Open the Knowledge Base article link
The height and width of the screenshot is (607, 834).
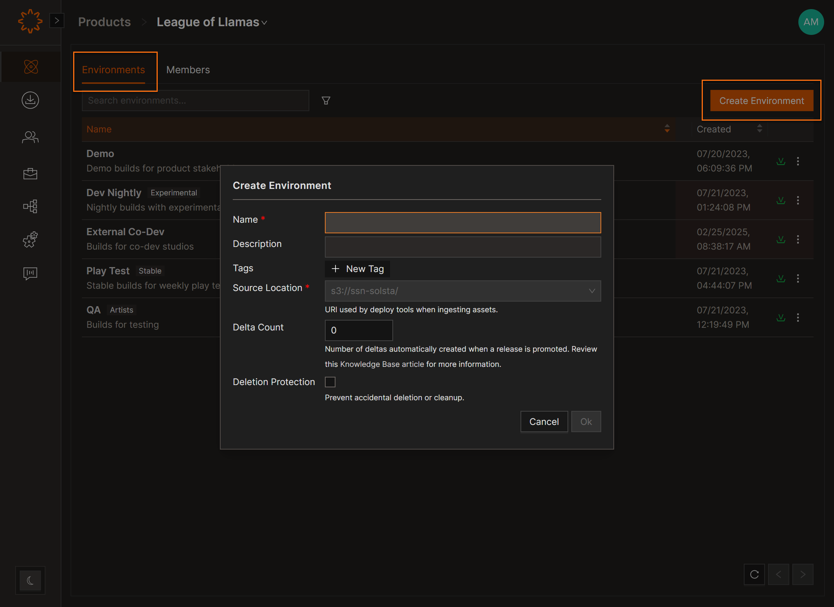coord(382,364)
